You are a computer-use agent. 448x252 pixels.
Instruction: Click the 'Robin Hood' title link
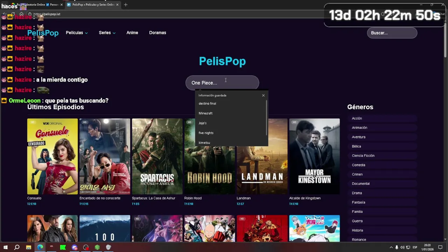[x=193, y=198]
